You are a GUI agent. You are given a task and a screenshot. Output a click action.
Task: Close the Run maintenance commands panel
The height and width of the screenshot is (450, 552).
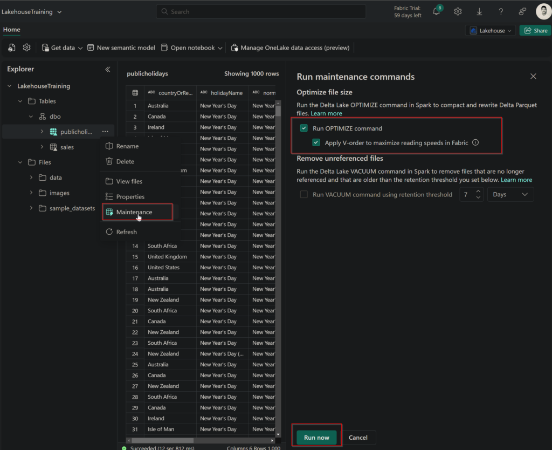tap(533, 76)
